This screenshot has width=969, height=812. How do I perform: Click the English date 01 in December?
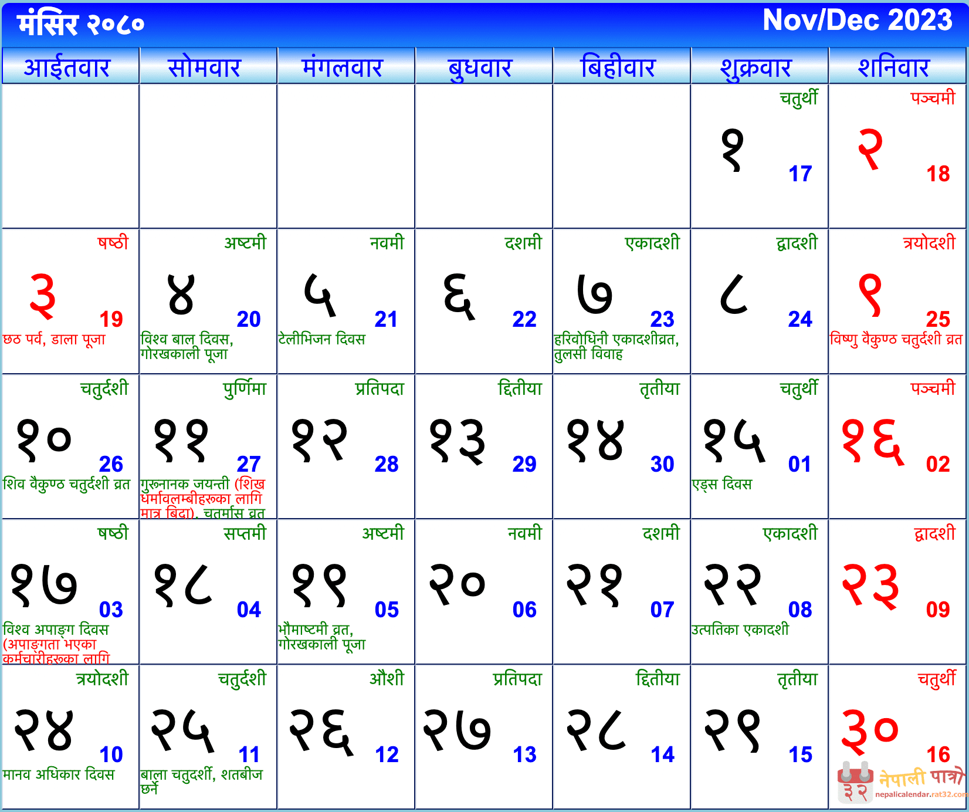800,464
